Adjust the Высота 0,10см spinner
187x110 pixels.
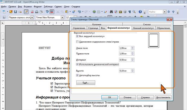(132, 71)
